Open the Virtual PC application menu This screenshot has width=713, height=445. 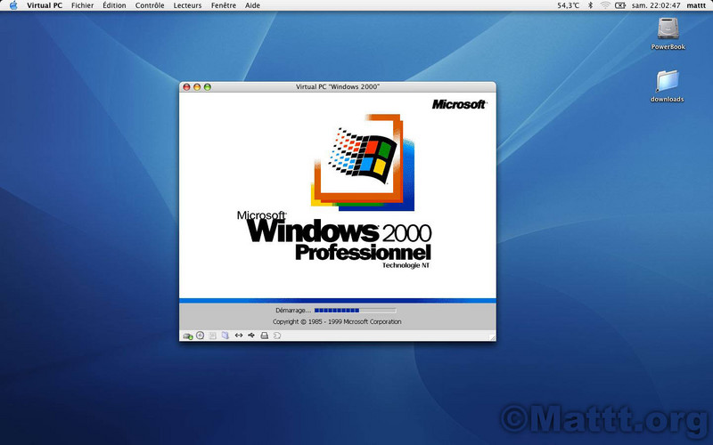[45, 5]
